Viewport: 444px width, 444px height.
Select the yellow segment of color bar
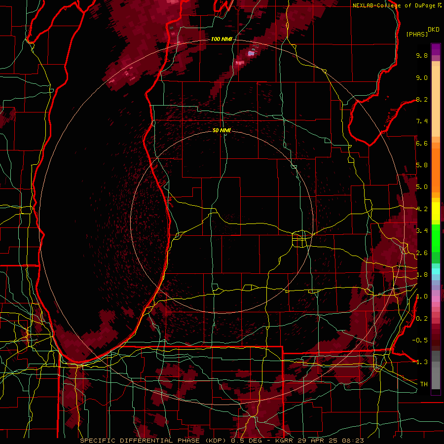(436, 211)
